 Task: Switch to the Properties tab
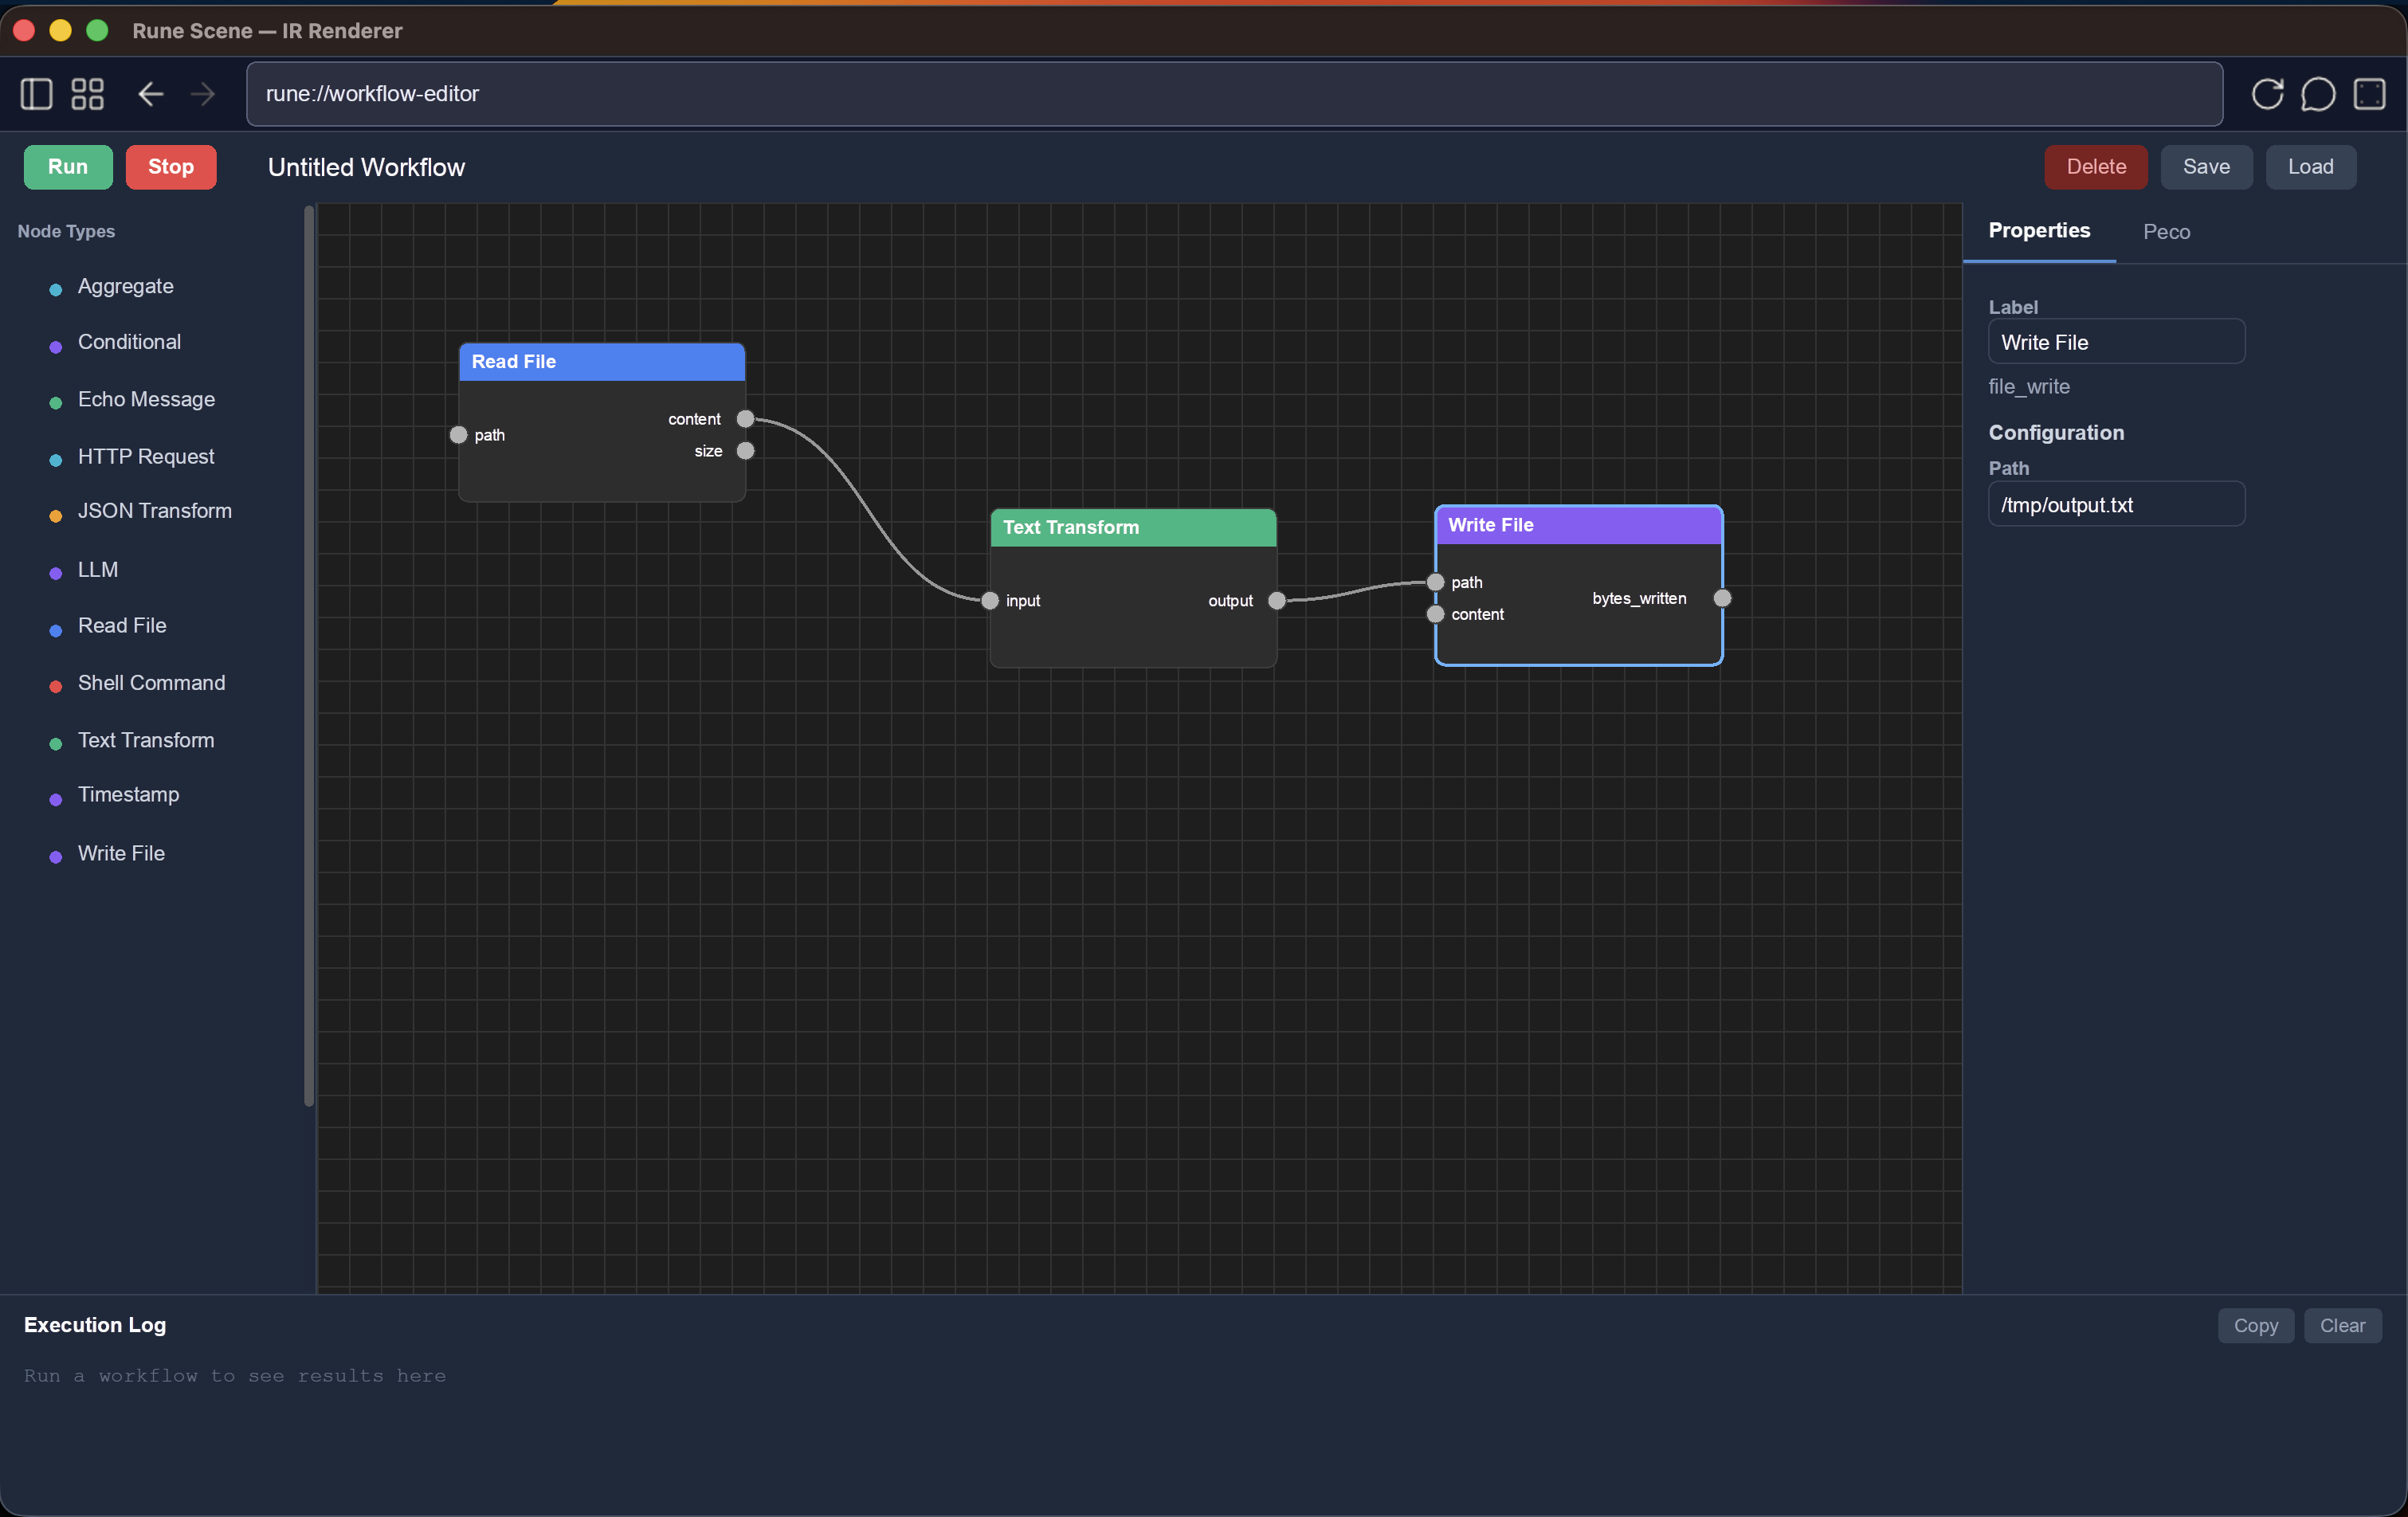click(2039, 229)
